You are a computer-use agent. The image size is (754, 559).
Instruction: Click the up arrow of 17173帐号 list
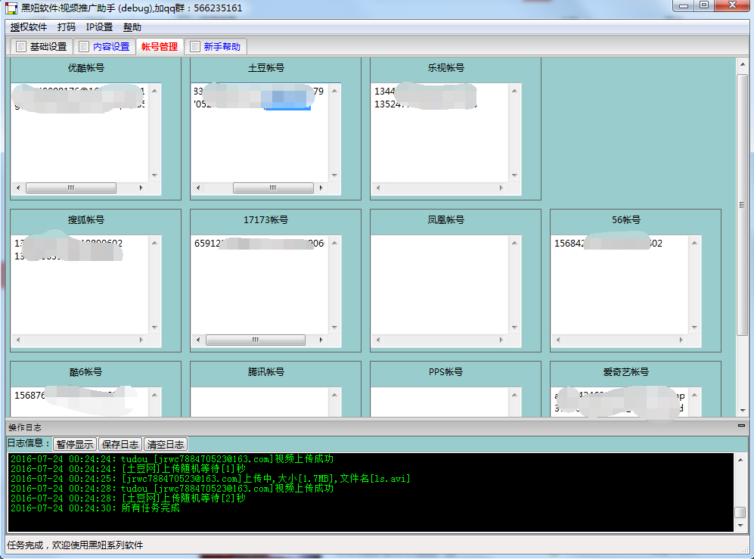click(x=334, y=243)
